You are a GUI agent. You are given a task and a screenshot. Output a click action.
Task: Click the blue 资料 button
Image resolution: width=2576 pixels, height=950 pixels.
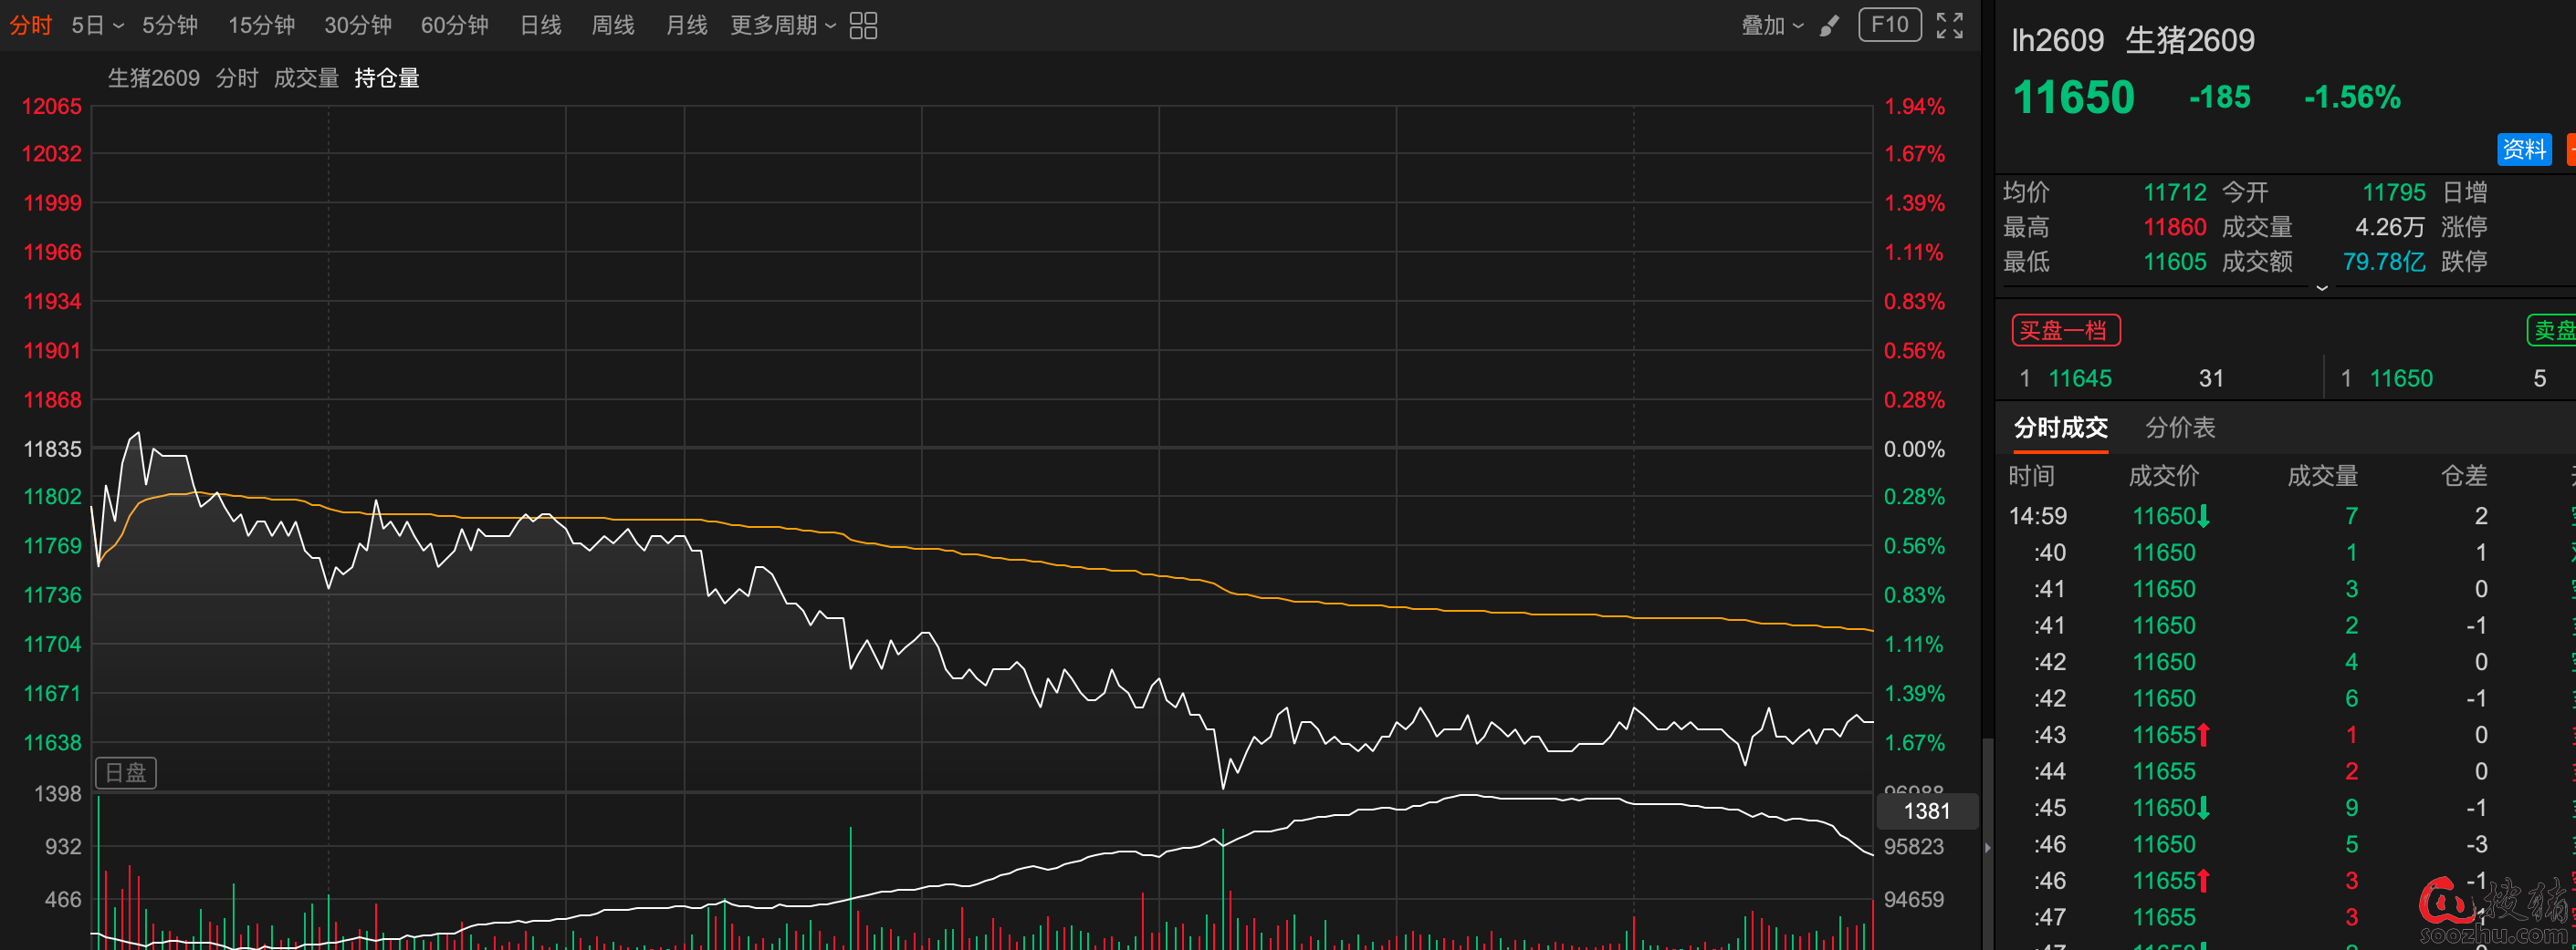2523,150
